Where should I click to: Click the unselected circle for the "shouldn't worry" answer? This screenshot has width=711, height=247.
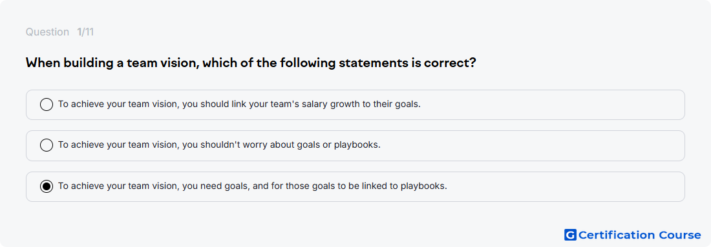(x=47, y=145)
